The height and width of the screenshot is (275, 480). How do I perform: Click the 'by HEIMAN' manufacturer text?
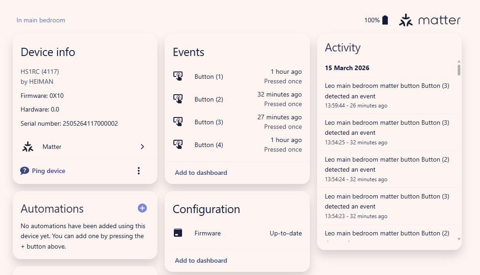pos(37,81)
